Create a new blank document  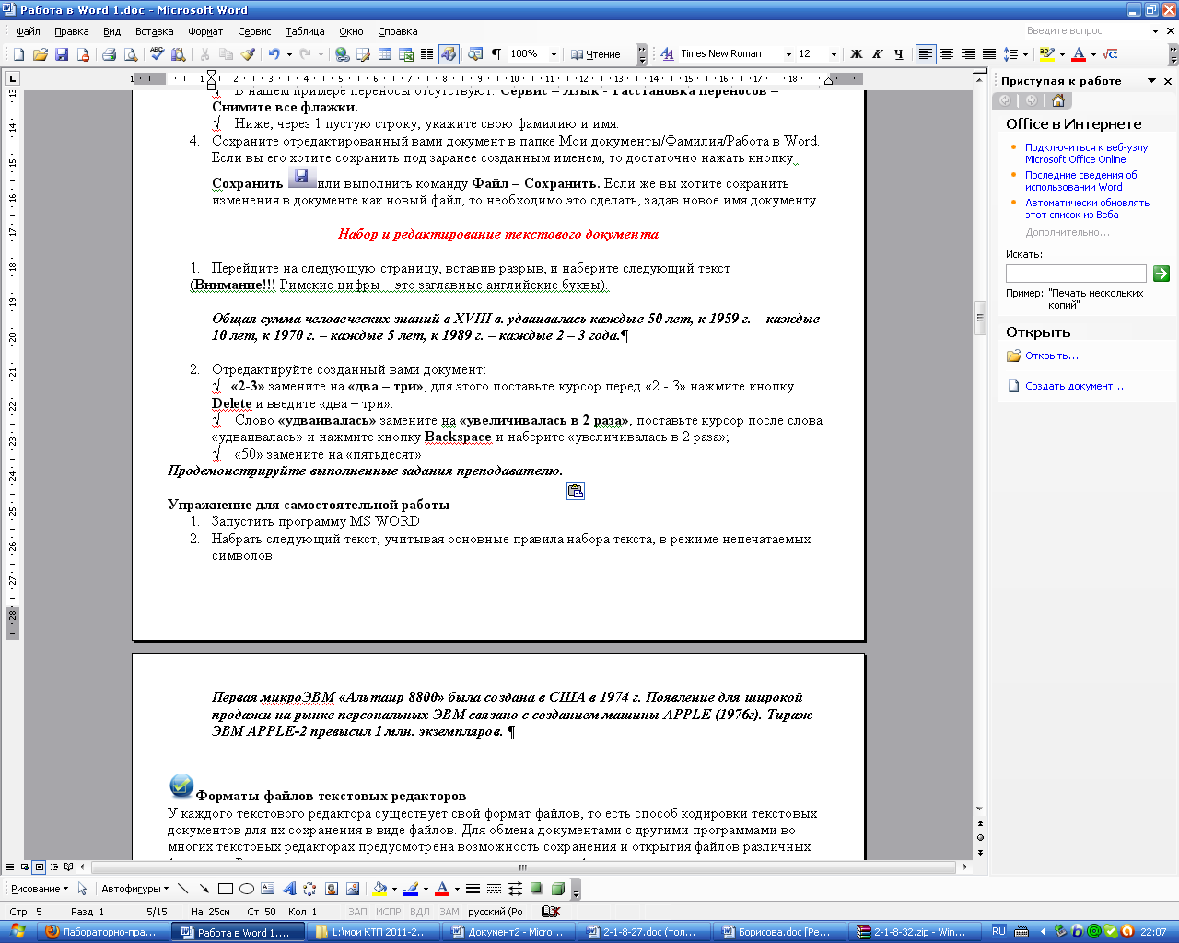click(18, 54)
